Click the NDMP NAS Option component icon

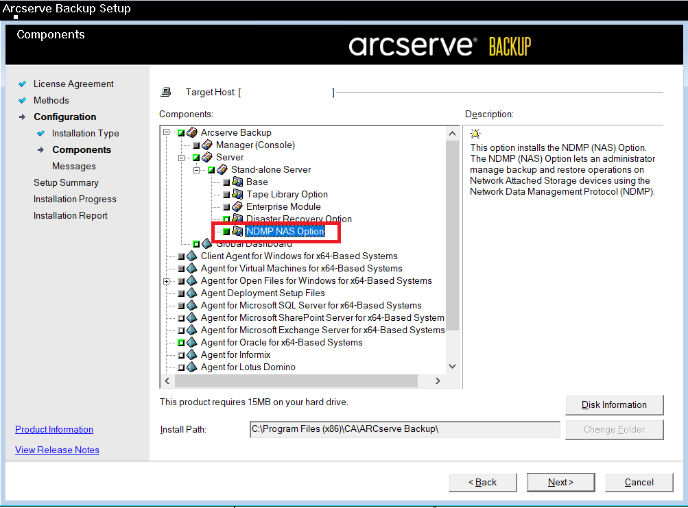pos(239,232)
